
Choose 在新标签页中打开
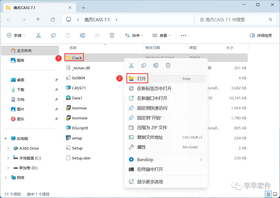click(x=166, y=88)
